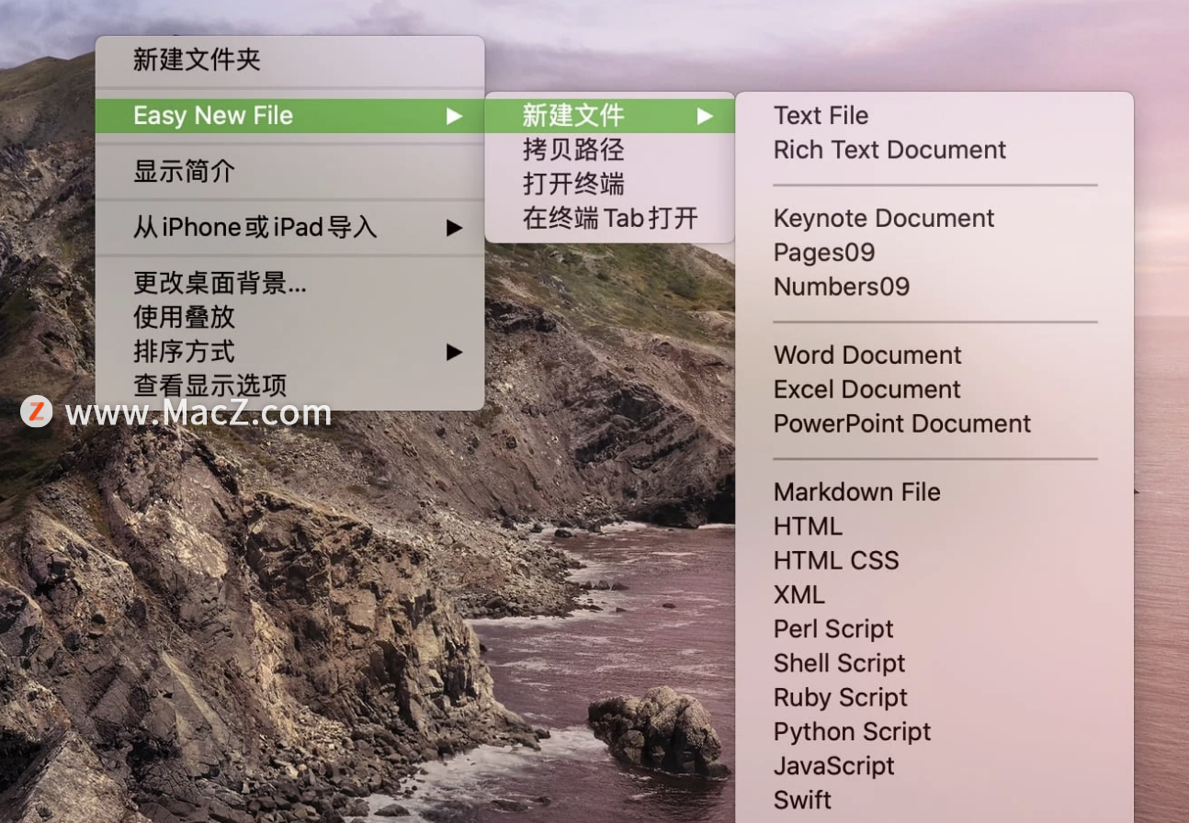This screenshot has height=823, width=1189.
Task: Click 在终端 Tab 打开 option
Action: click(x=610, y=219)
